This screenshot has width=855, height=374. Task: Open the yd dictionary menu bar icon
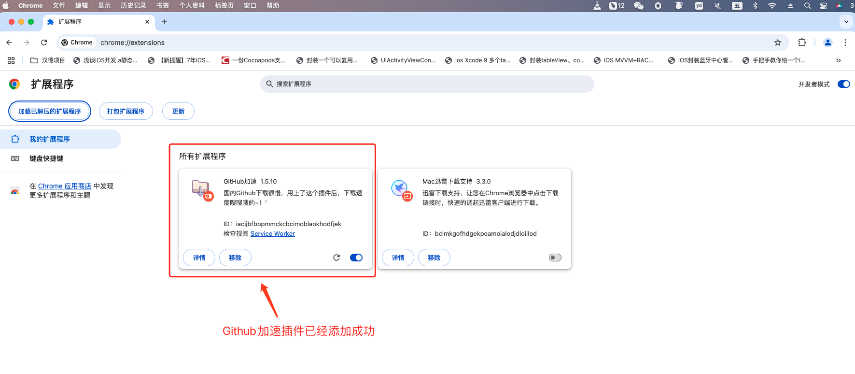[699, 6]
